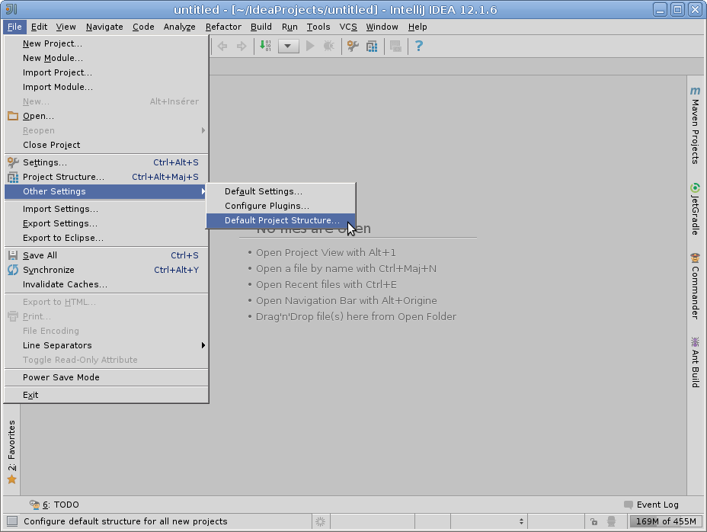Image resolution: width=707 pixels, height=532 pixels.
Task: Expand the Line Separators submenu arrow
Action: click(203, 345)
